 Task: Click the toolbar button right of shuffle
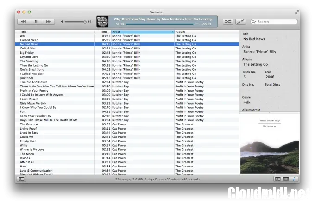pyautogui.click(x=240, y=22)
